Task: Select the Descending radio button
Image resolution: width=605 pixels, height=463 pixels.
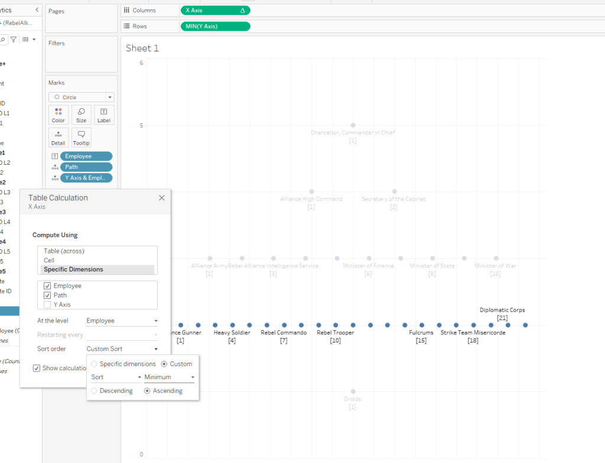Action: coord(95,391)
